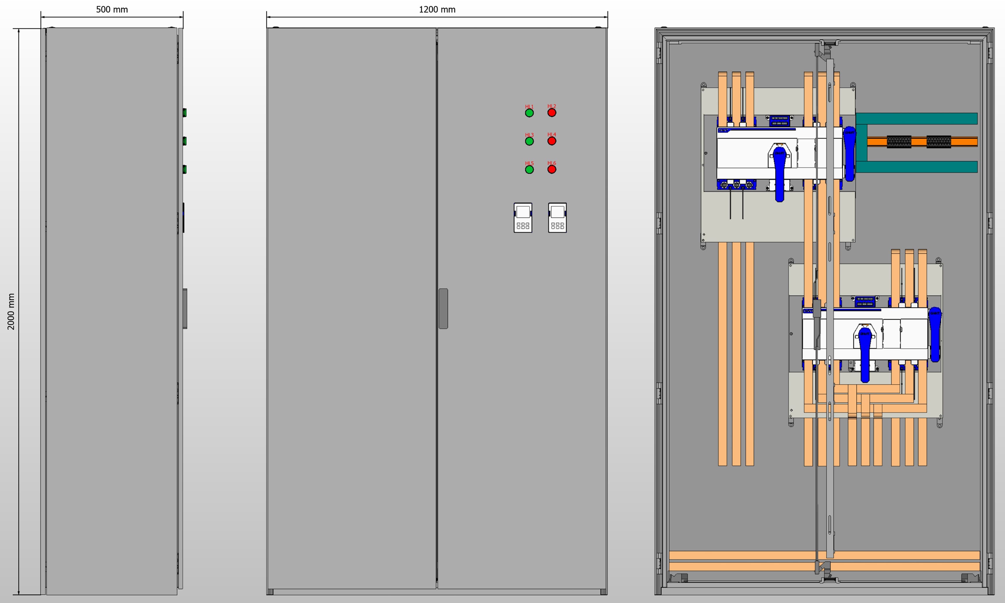This screenshot has width=1005, height=603.
Task: Select the upper switch's blue side handle
Action: tap(849, 154)
